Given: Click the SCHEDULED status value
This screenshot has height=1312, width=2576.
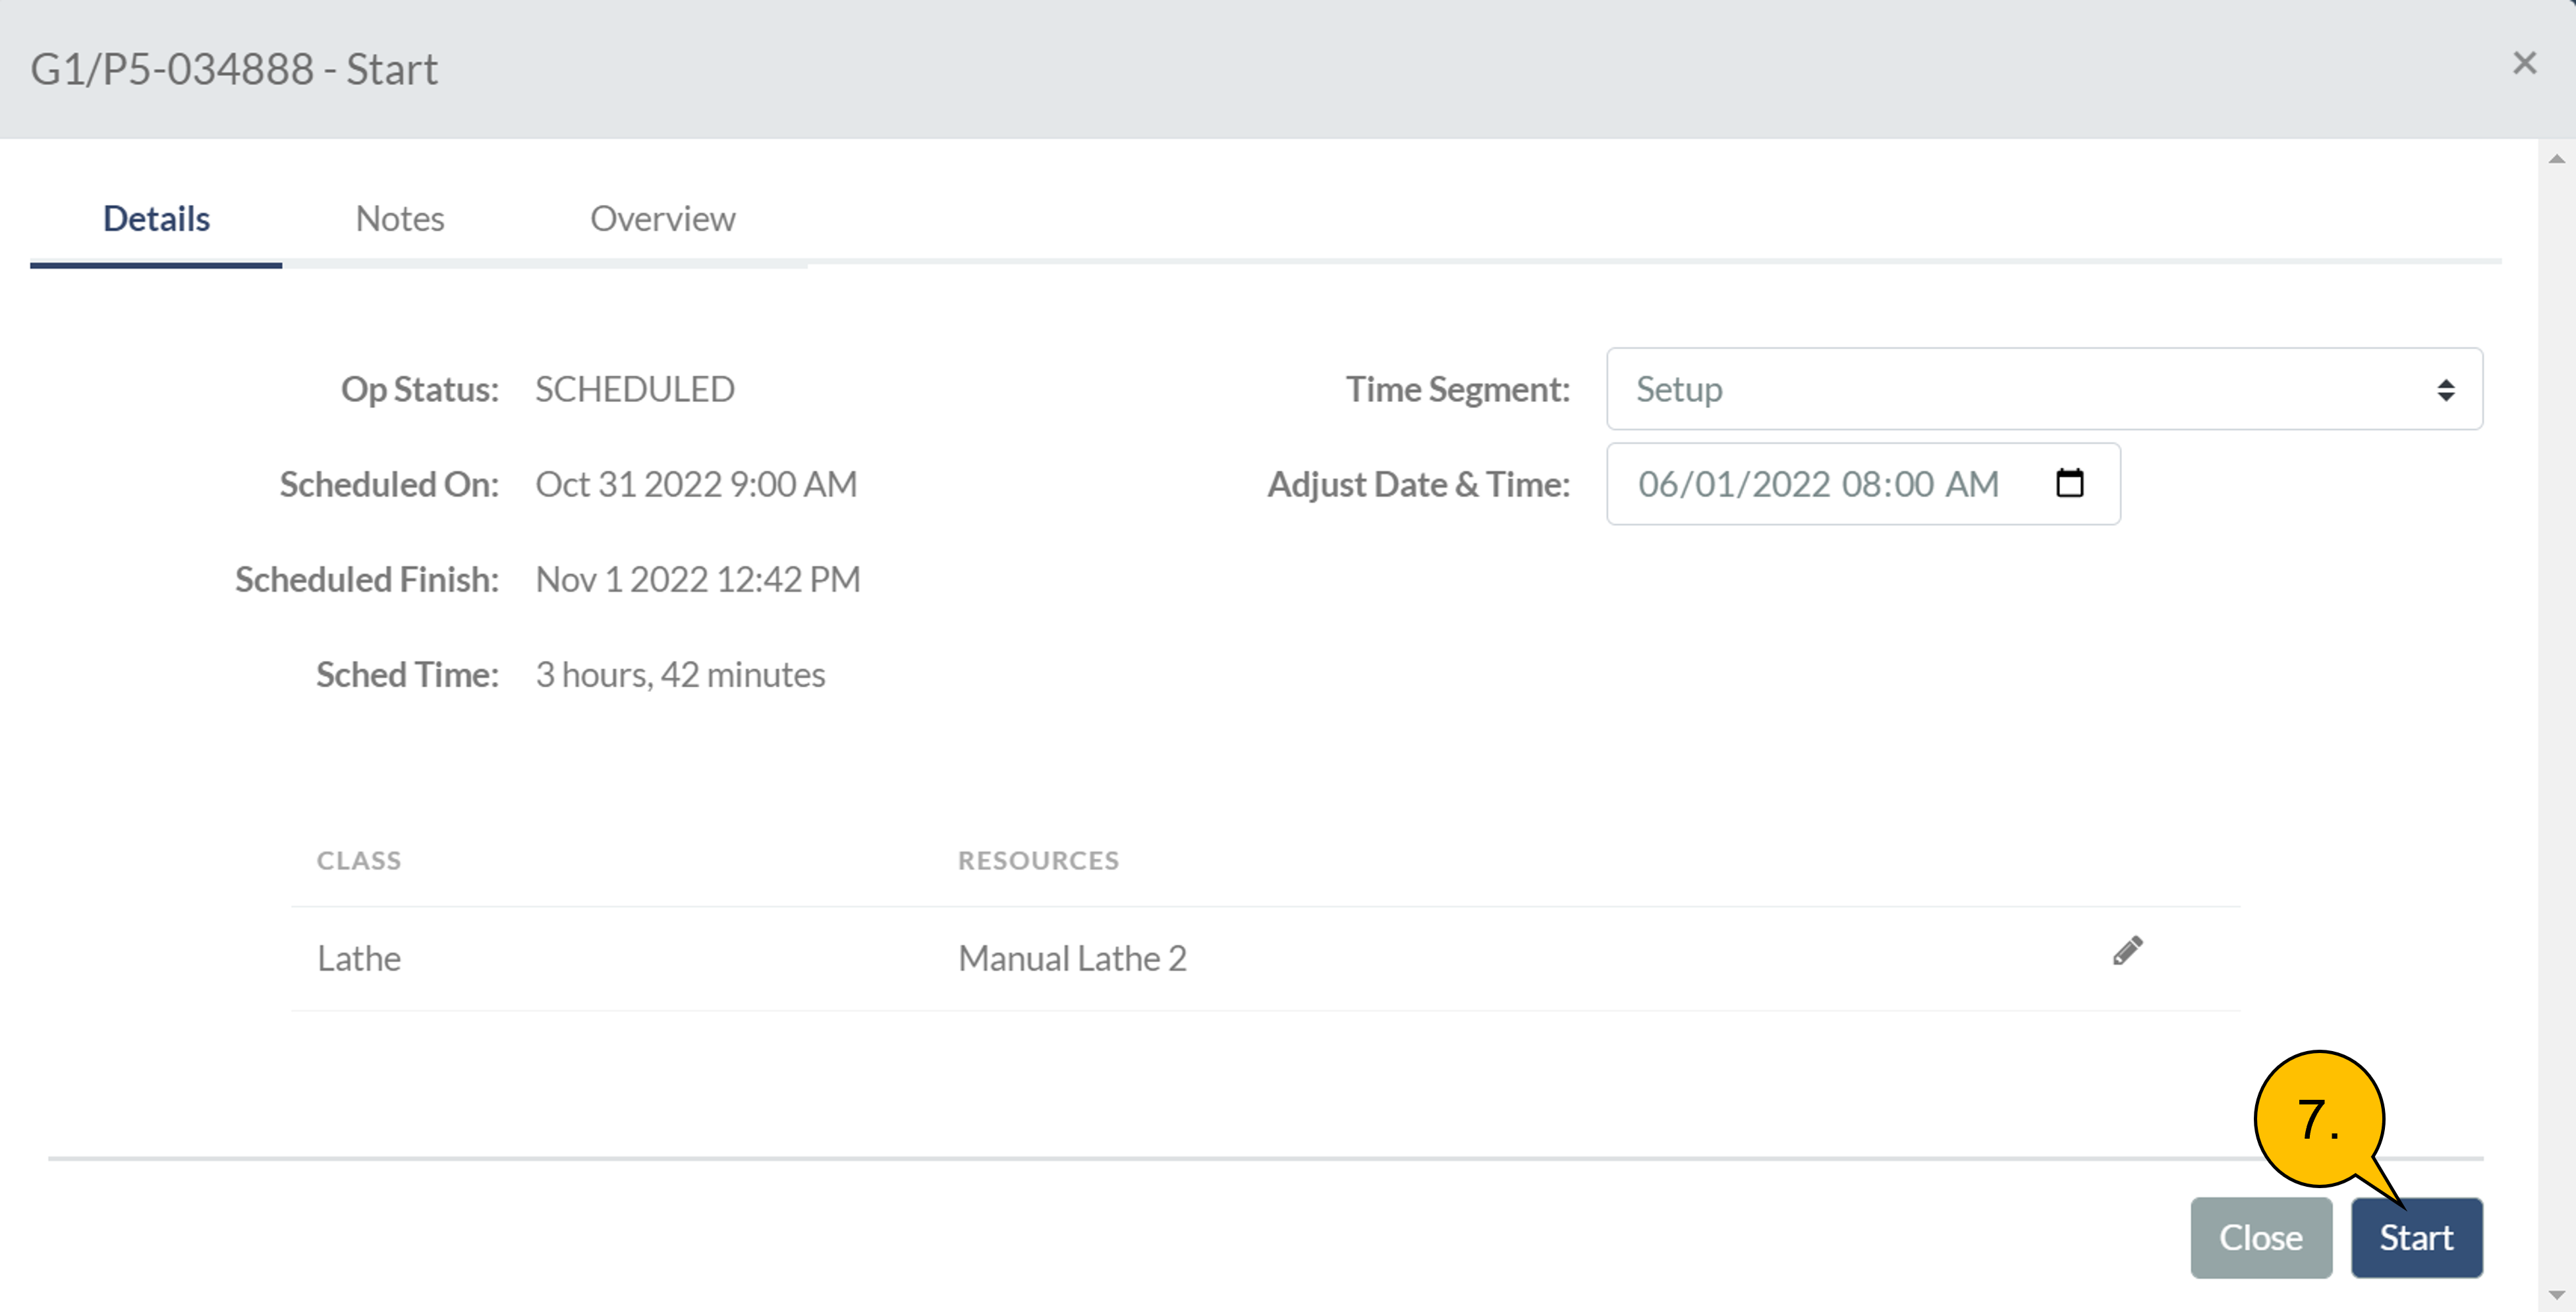Looking at the screenshot, I should click(x=634, y=389).
